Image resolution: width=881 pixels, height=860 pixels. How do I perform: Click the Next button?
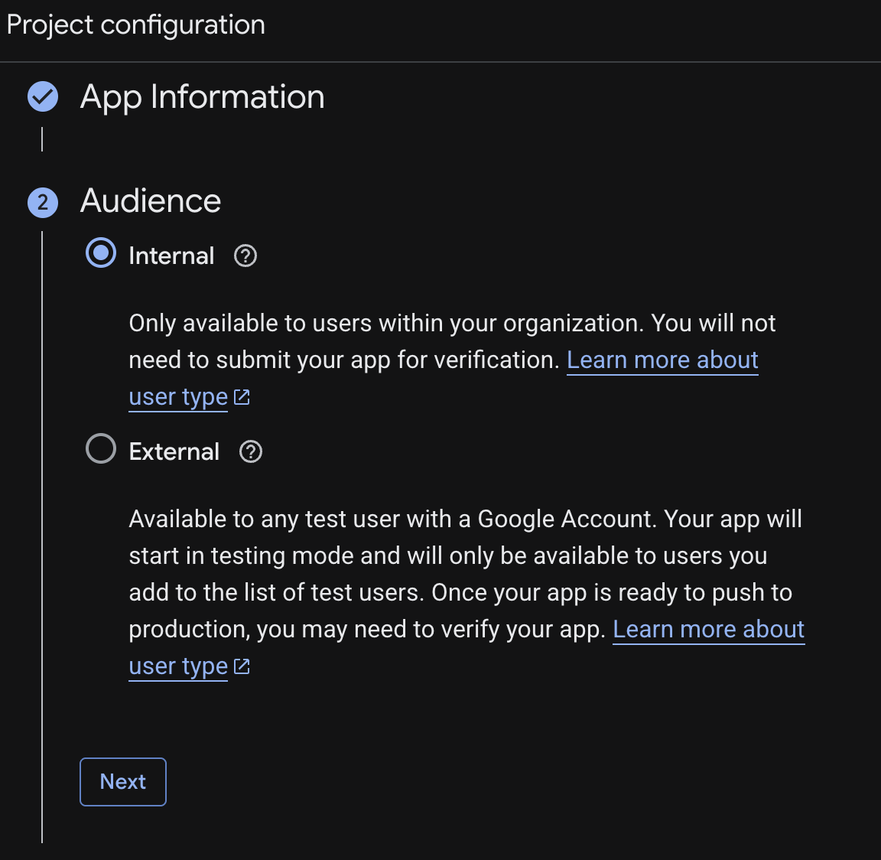pos(123,782)
